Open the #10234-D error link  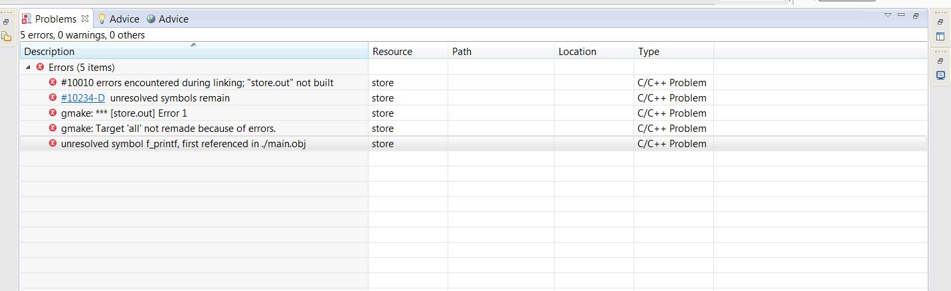tap(82, 98)
